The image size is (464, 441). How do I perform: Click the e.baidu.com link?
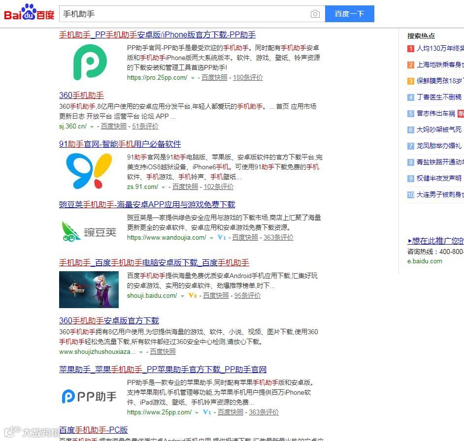[x=425, y=261]
